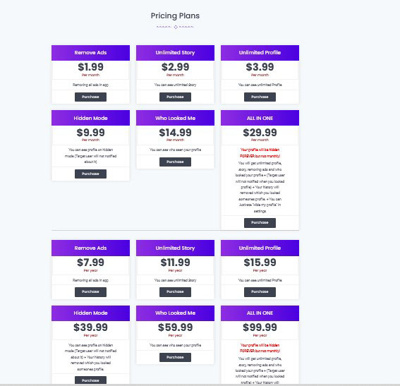This screenshot has width=400, height=386.
Task: Click the $14.99 monthly price text
Action: pyautogui.click(x=175, y=133)
